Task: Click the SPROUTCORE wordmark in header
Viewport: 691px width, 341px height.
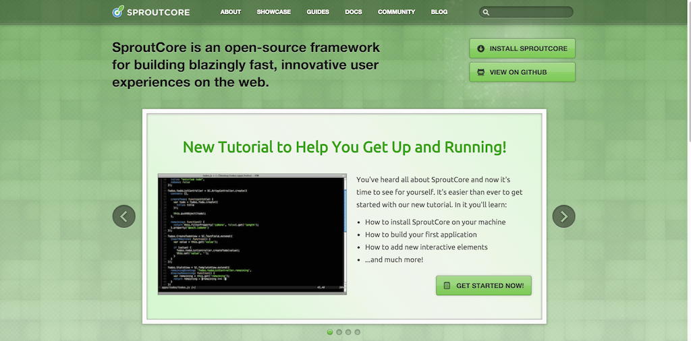Action: (x=158, y=12)
